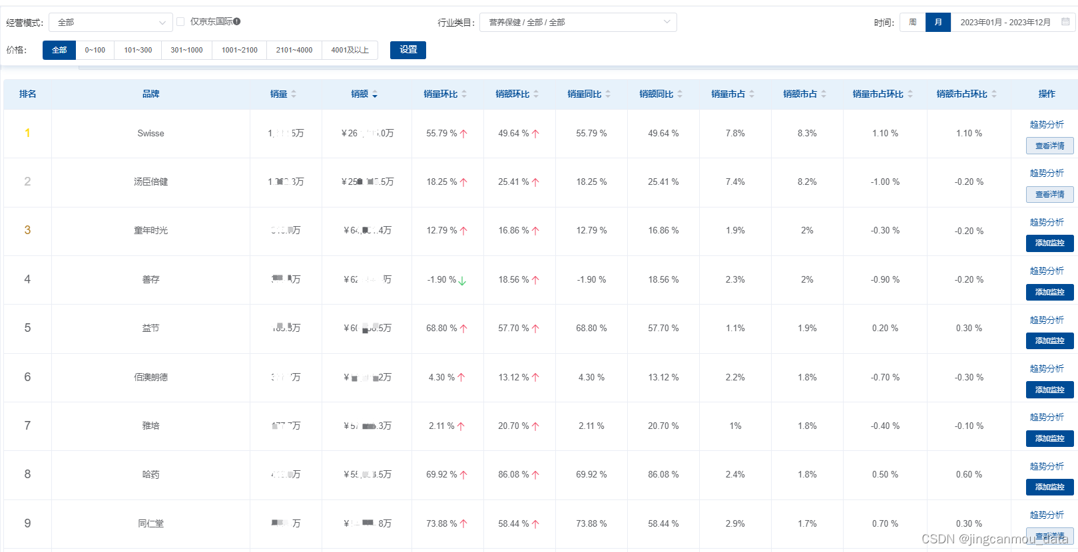Viewport: 1078px width, 552px height.
Task: Open 趋势分析 for 善存 row
Action: point(1047,271)
